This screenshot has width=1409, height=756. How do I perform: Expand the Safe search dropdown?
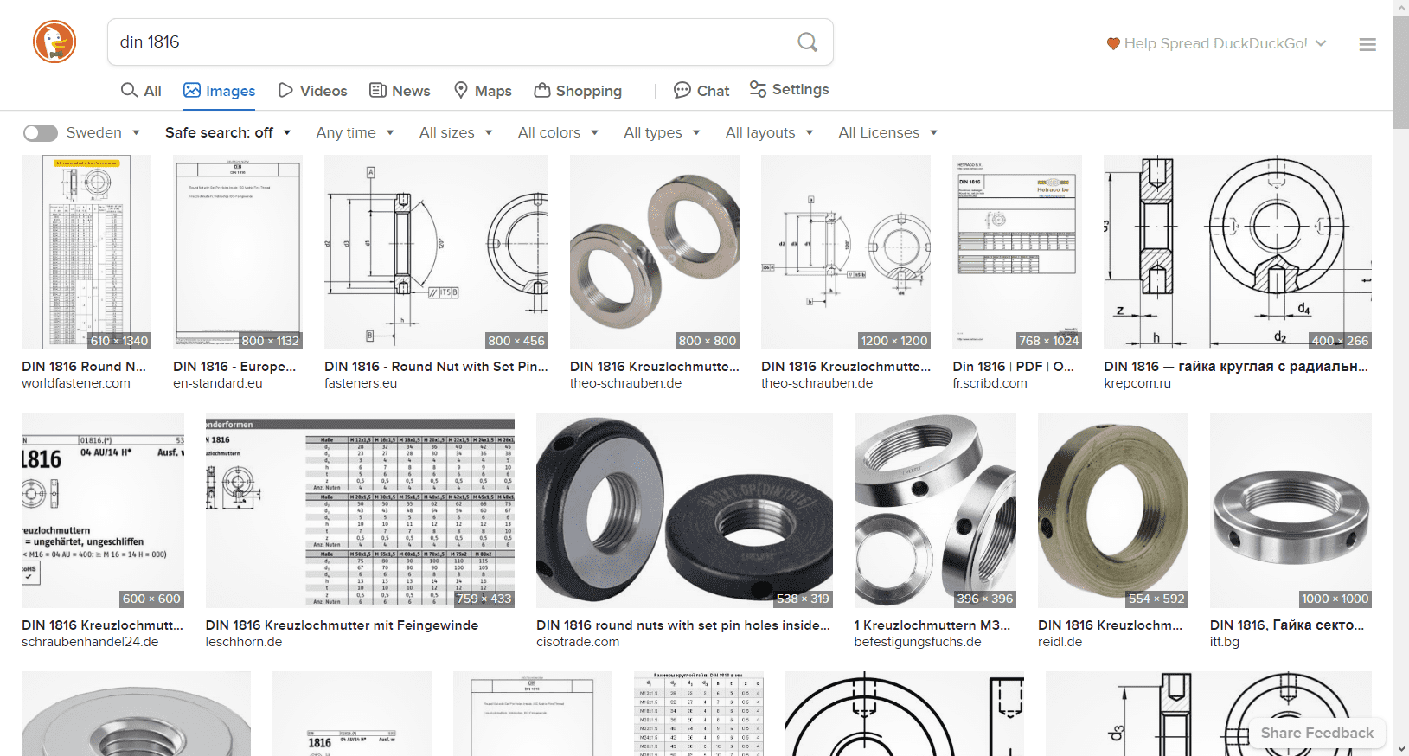click(x=227, y=132)
